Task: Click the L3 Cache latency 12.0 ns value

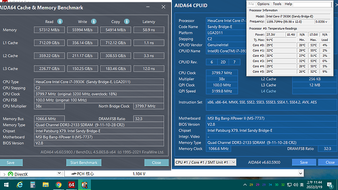Action: [x=149, y=68]
